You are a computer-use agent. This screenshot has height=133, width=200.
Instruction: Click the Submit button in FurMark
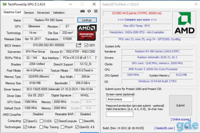(x=181, y=105)
